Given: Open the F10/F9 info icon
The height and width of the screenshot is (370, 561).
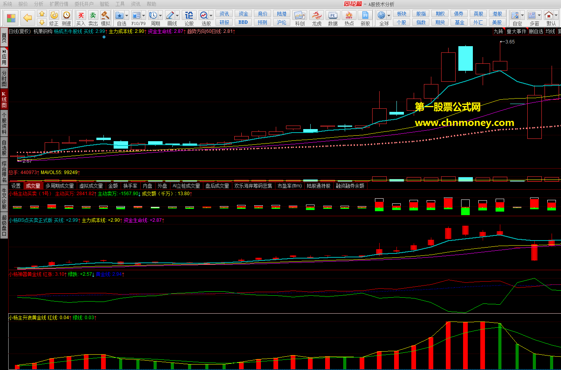Looking at the screenshot, I should coord(136,15).
